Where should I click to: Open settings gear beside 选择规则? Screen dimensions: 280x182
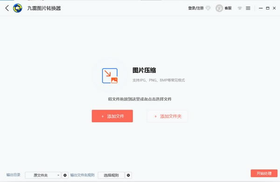tap(128, 175)
